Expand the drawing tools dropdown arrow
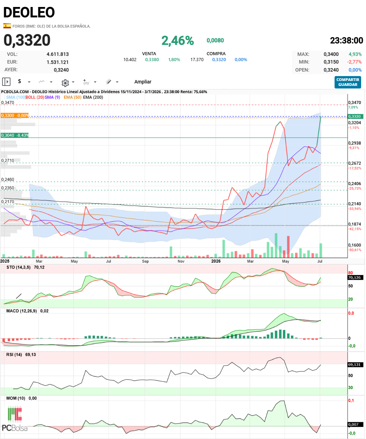Screen dimensions: 366x439 pos(117,82)
